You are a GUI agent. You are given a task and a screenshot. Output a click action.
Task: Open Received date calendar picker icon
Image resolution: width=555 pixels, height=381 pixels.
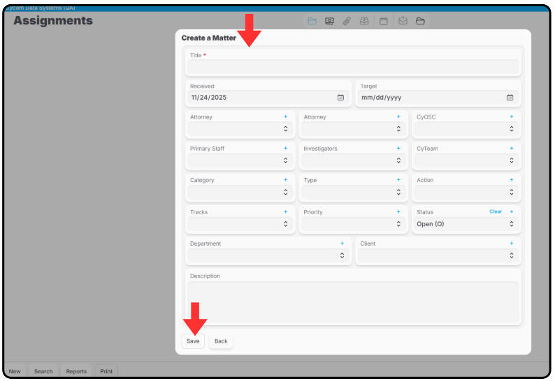tap(340, 98)
